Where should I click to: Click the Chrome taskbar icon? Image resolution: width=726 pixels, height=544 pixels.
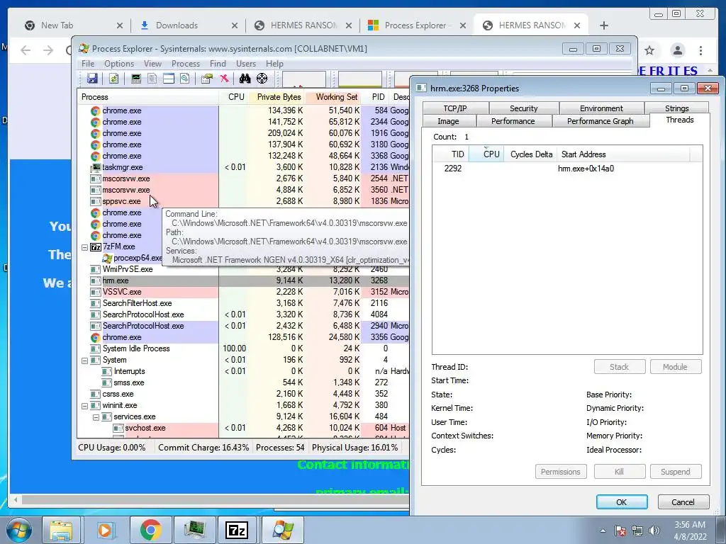(150, 530)
